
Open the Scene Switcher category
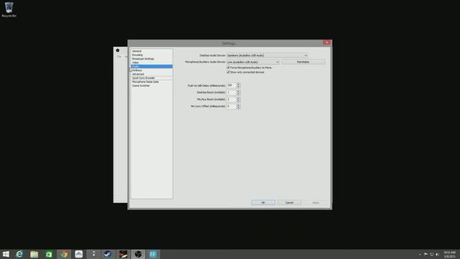(152, 86)
